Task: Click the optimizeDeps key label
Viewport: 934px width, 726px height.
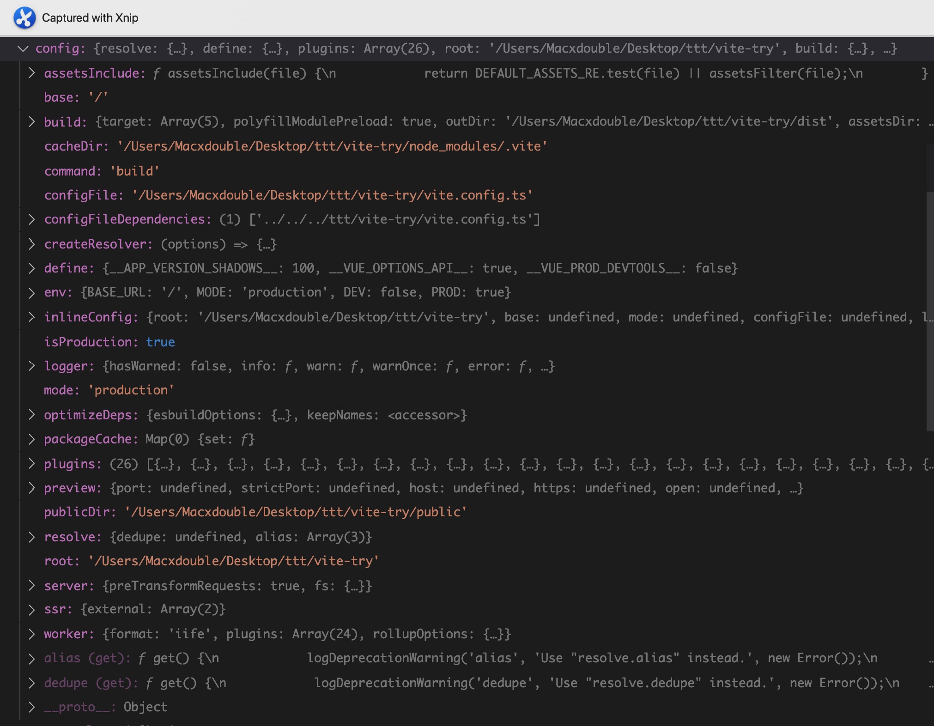Action: click(x=91, y=415)
